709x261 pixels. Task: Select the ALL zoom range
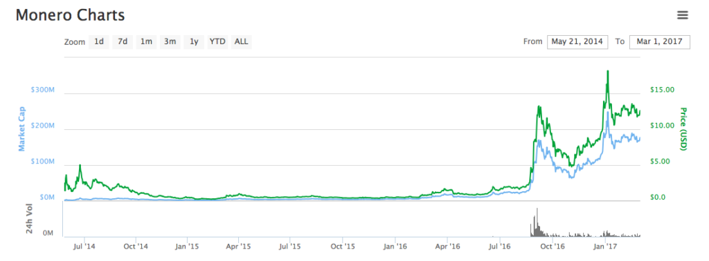[x=242, y=42]
